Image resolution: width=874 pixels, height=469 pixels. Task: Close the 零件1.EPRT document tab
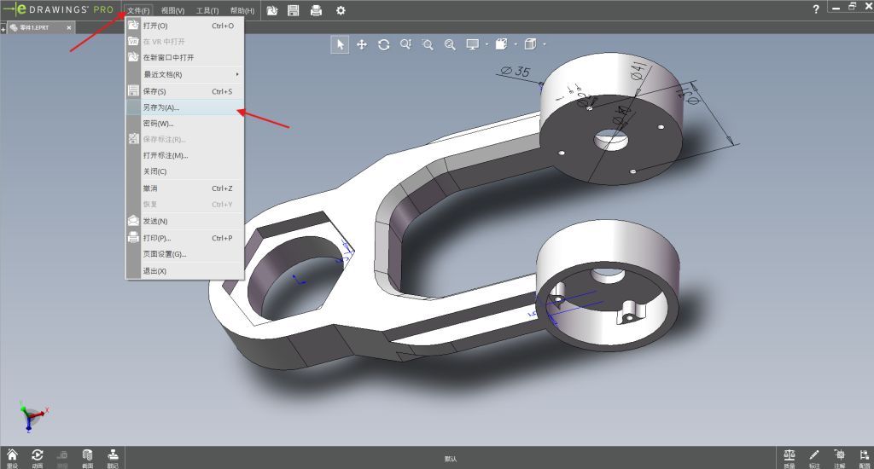(69, 27)
